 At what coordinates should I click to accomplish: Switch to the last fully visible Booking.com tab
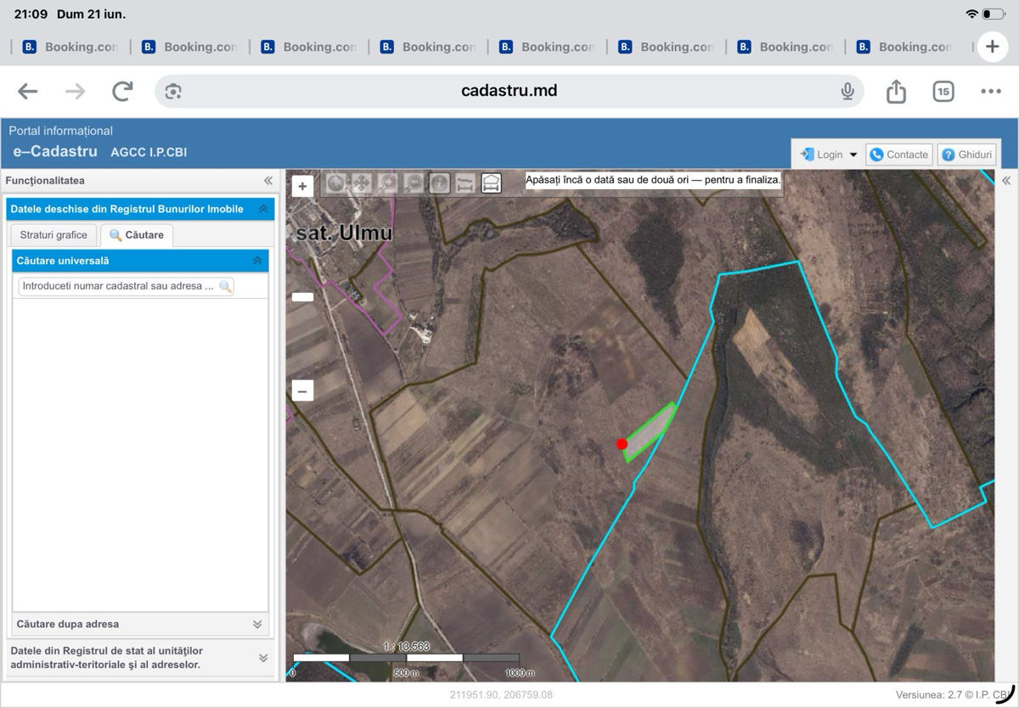pyautogui.click(x=905, y=47)
